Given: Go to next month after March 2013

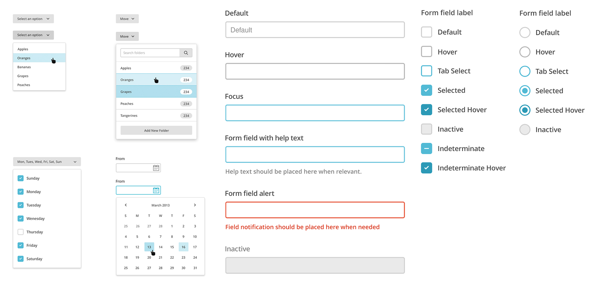Looking at the screenshot, I should 195,205.
